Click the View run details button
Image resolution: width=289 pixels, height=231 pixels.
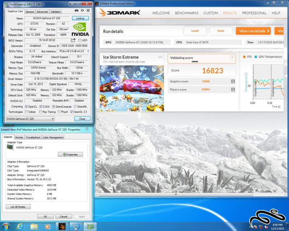pyautogui.click(x=253, y=31)
